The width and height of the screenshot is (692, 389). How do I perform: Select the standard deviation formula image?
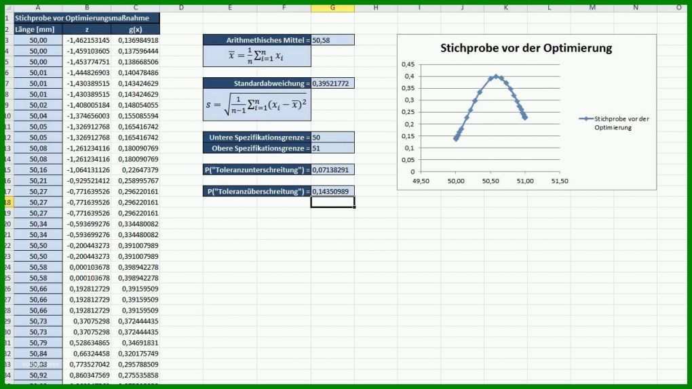[257, 105]
